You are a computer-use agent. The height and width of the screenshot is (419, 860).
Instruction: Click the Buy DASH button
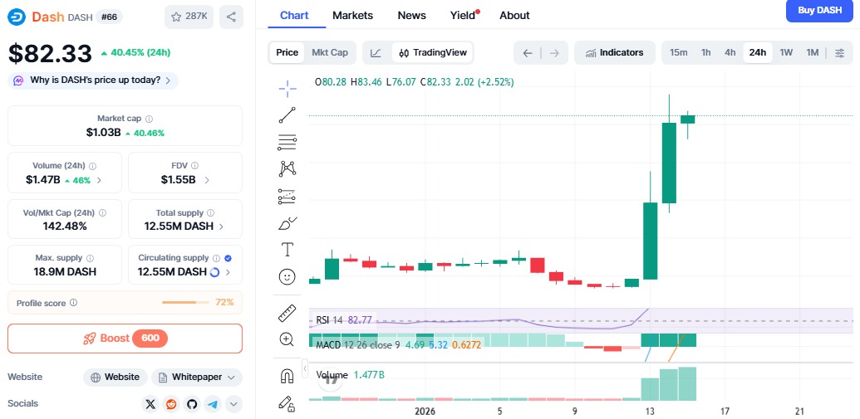click(819, 10)
